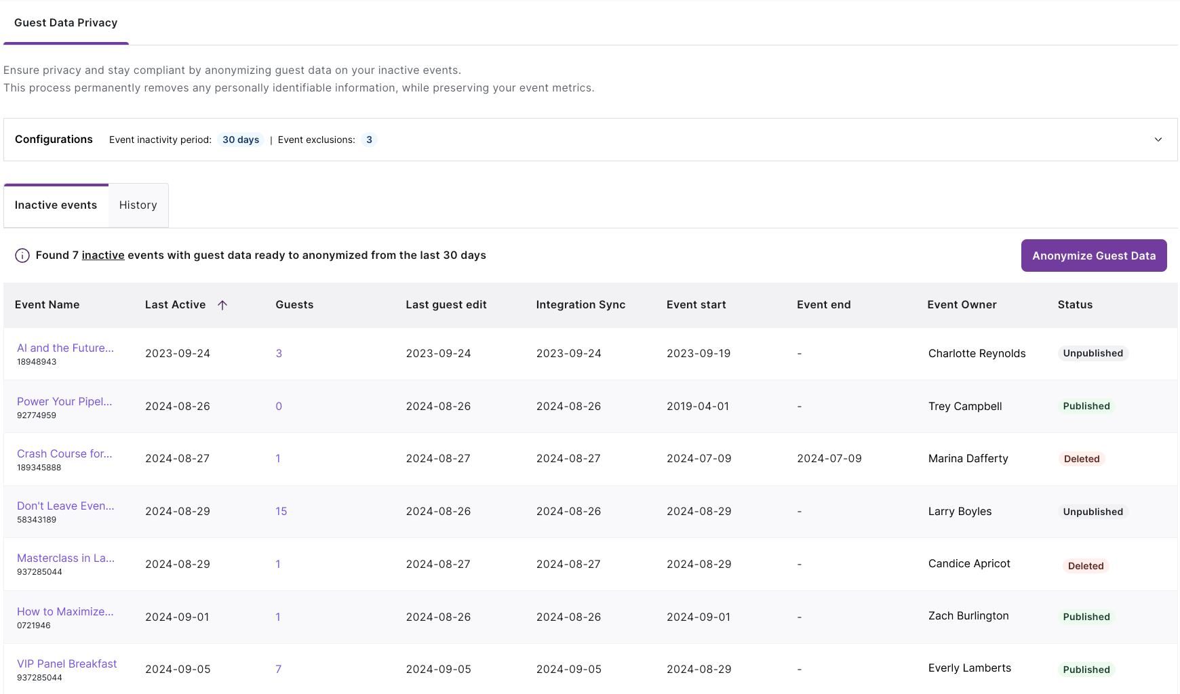The height and width of the screenshot is (694, 1180).
Task: Switch to the History tab
Action: pyautogui.click(x=138, y=205)
